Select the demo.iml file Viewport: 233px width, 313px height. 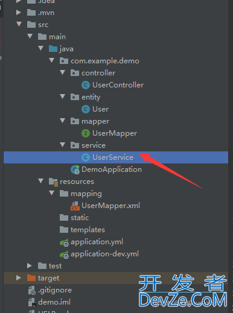(x=49, y=302)
